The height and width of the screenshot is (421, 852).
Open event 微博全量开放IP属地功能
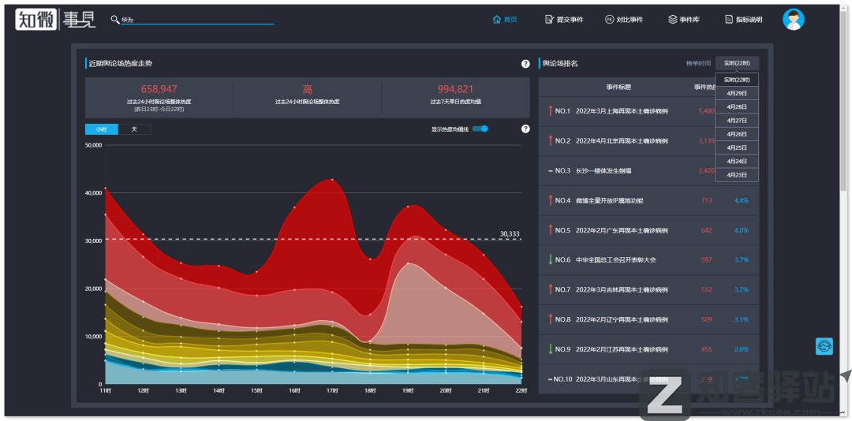(610, 201)
